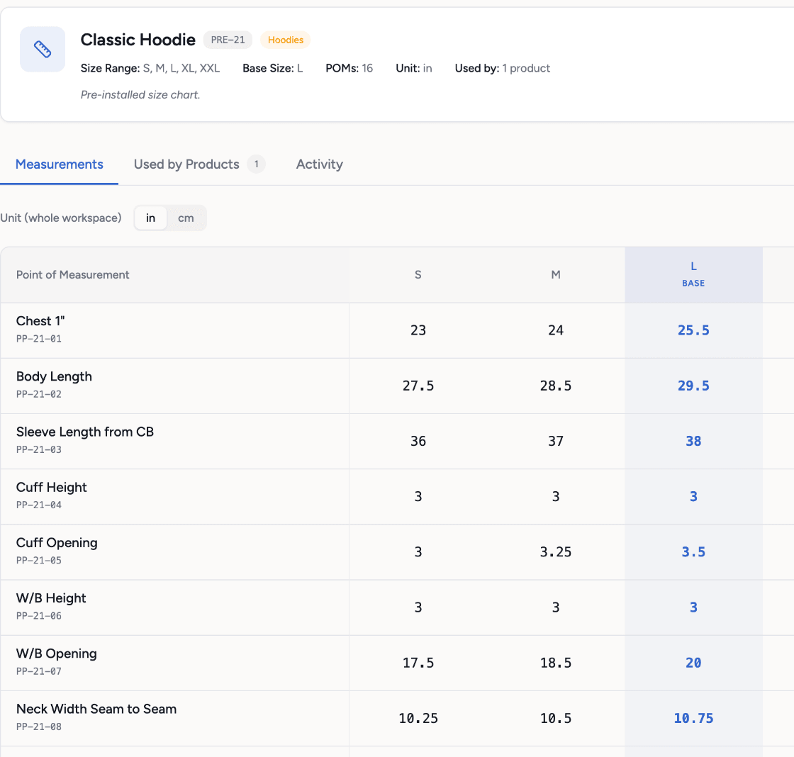Click W/B Opening size S value 17.5
Image resolution: width=794 pixels, height=757 pixels.
(x=418, y=663)
